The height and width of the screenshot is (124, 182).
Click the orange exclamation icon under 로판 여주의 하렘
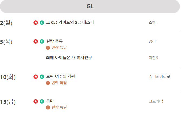[48, 83]
